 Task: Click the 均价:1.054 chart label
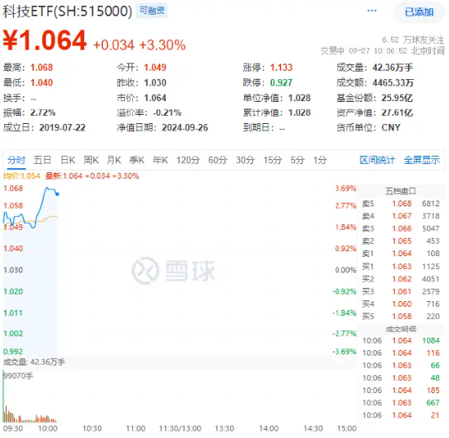[x=21, y=176]
